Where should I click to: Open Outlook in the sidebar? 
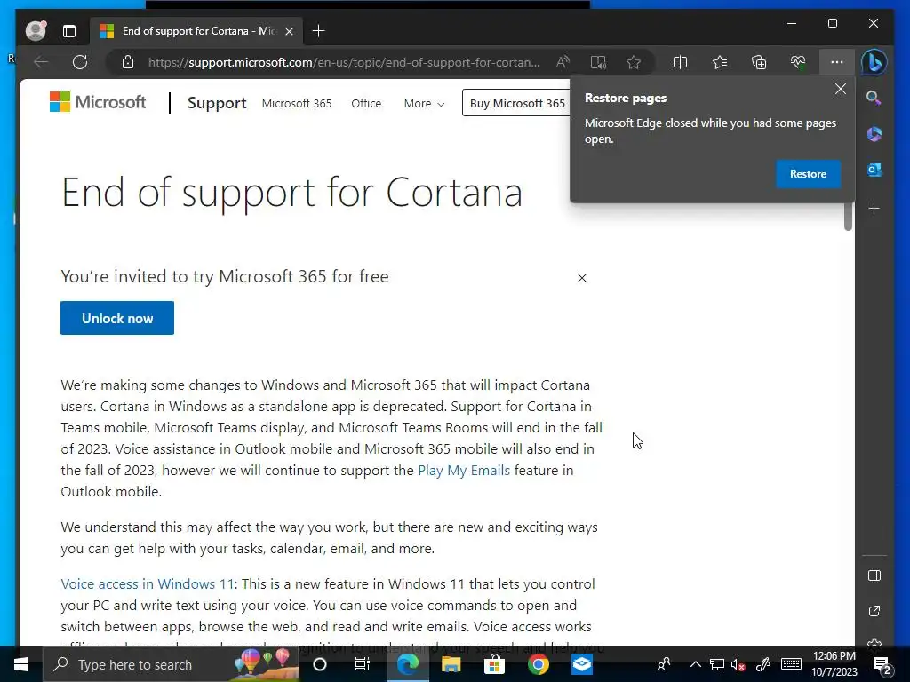pos(874,170)
